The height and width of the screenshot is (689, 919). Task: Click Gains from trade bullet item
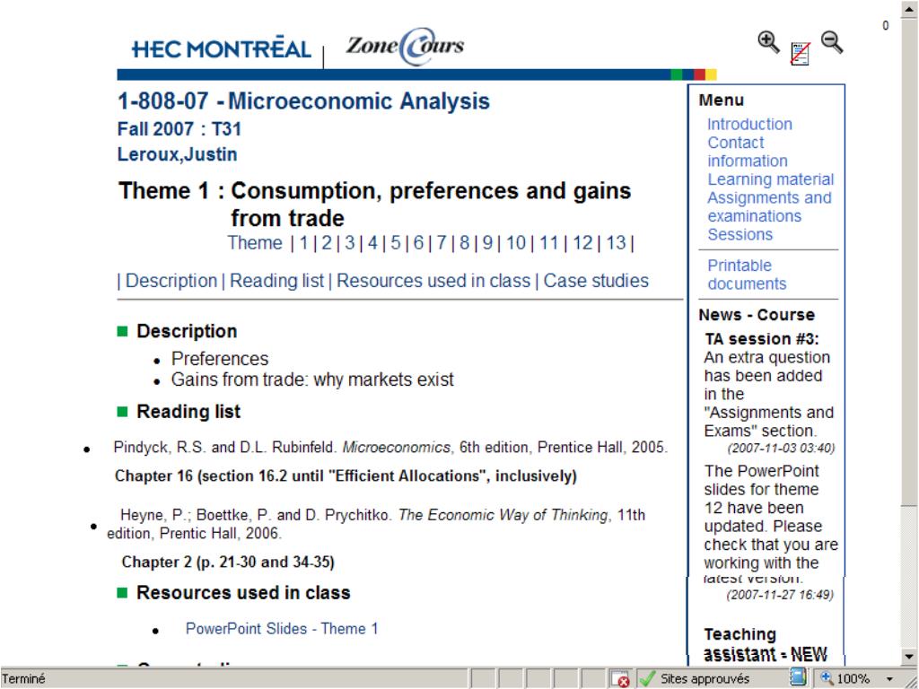[312, 379]
